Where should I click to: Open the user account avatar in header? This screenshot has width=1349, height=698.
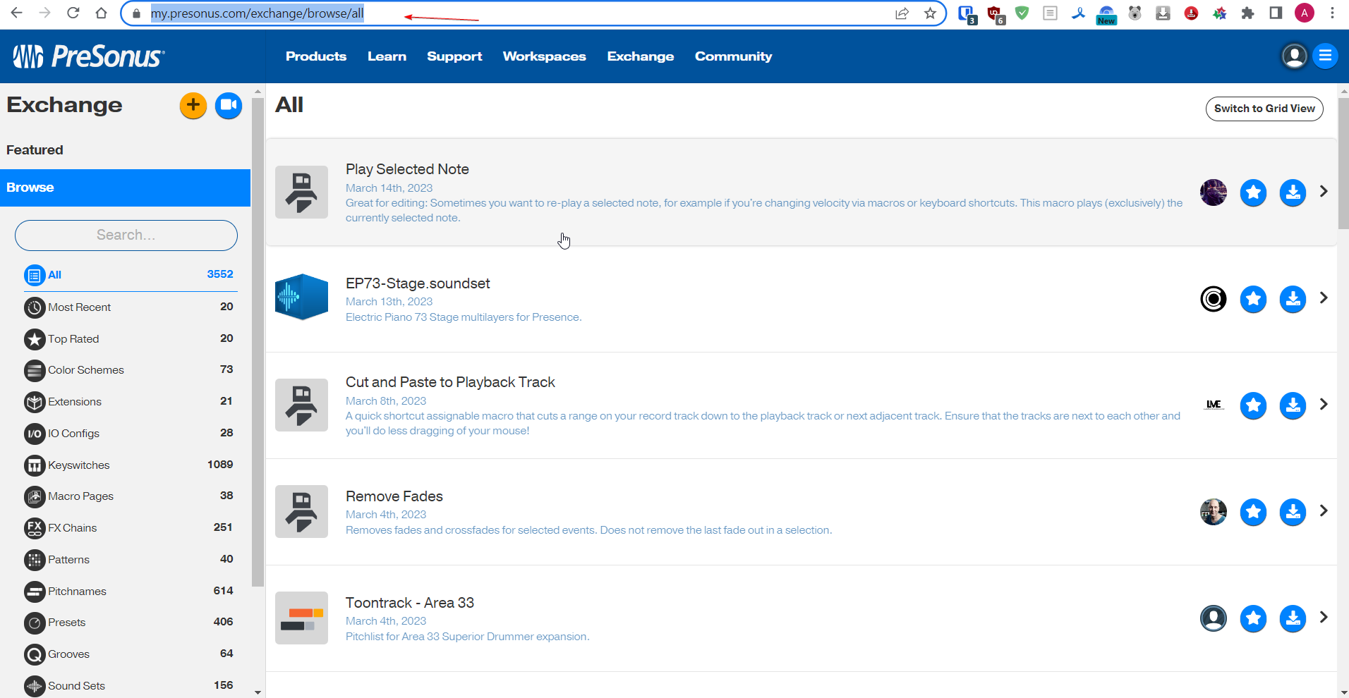click(x=1294, y=56)
